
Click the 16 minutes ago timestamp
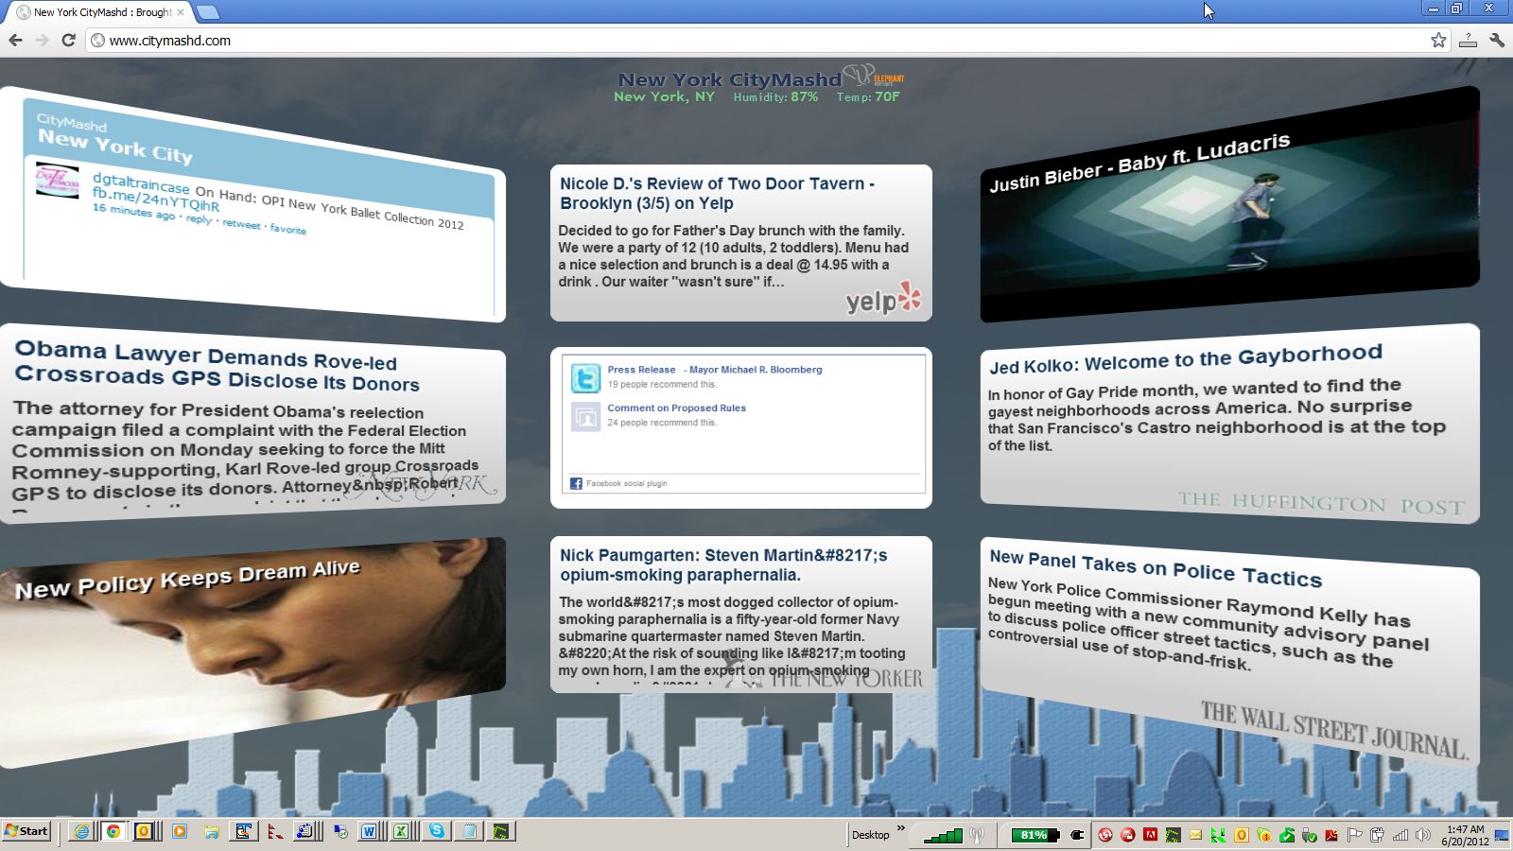coord(133,212)
